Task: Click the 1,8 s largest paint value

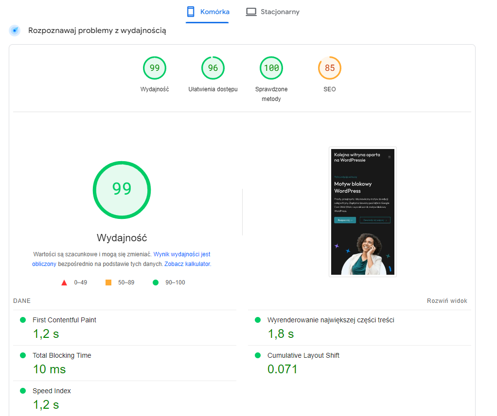Action: [281, 334]
